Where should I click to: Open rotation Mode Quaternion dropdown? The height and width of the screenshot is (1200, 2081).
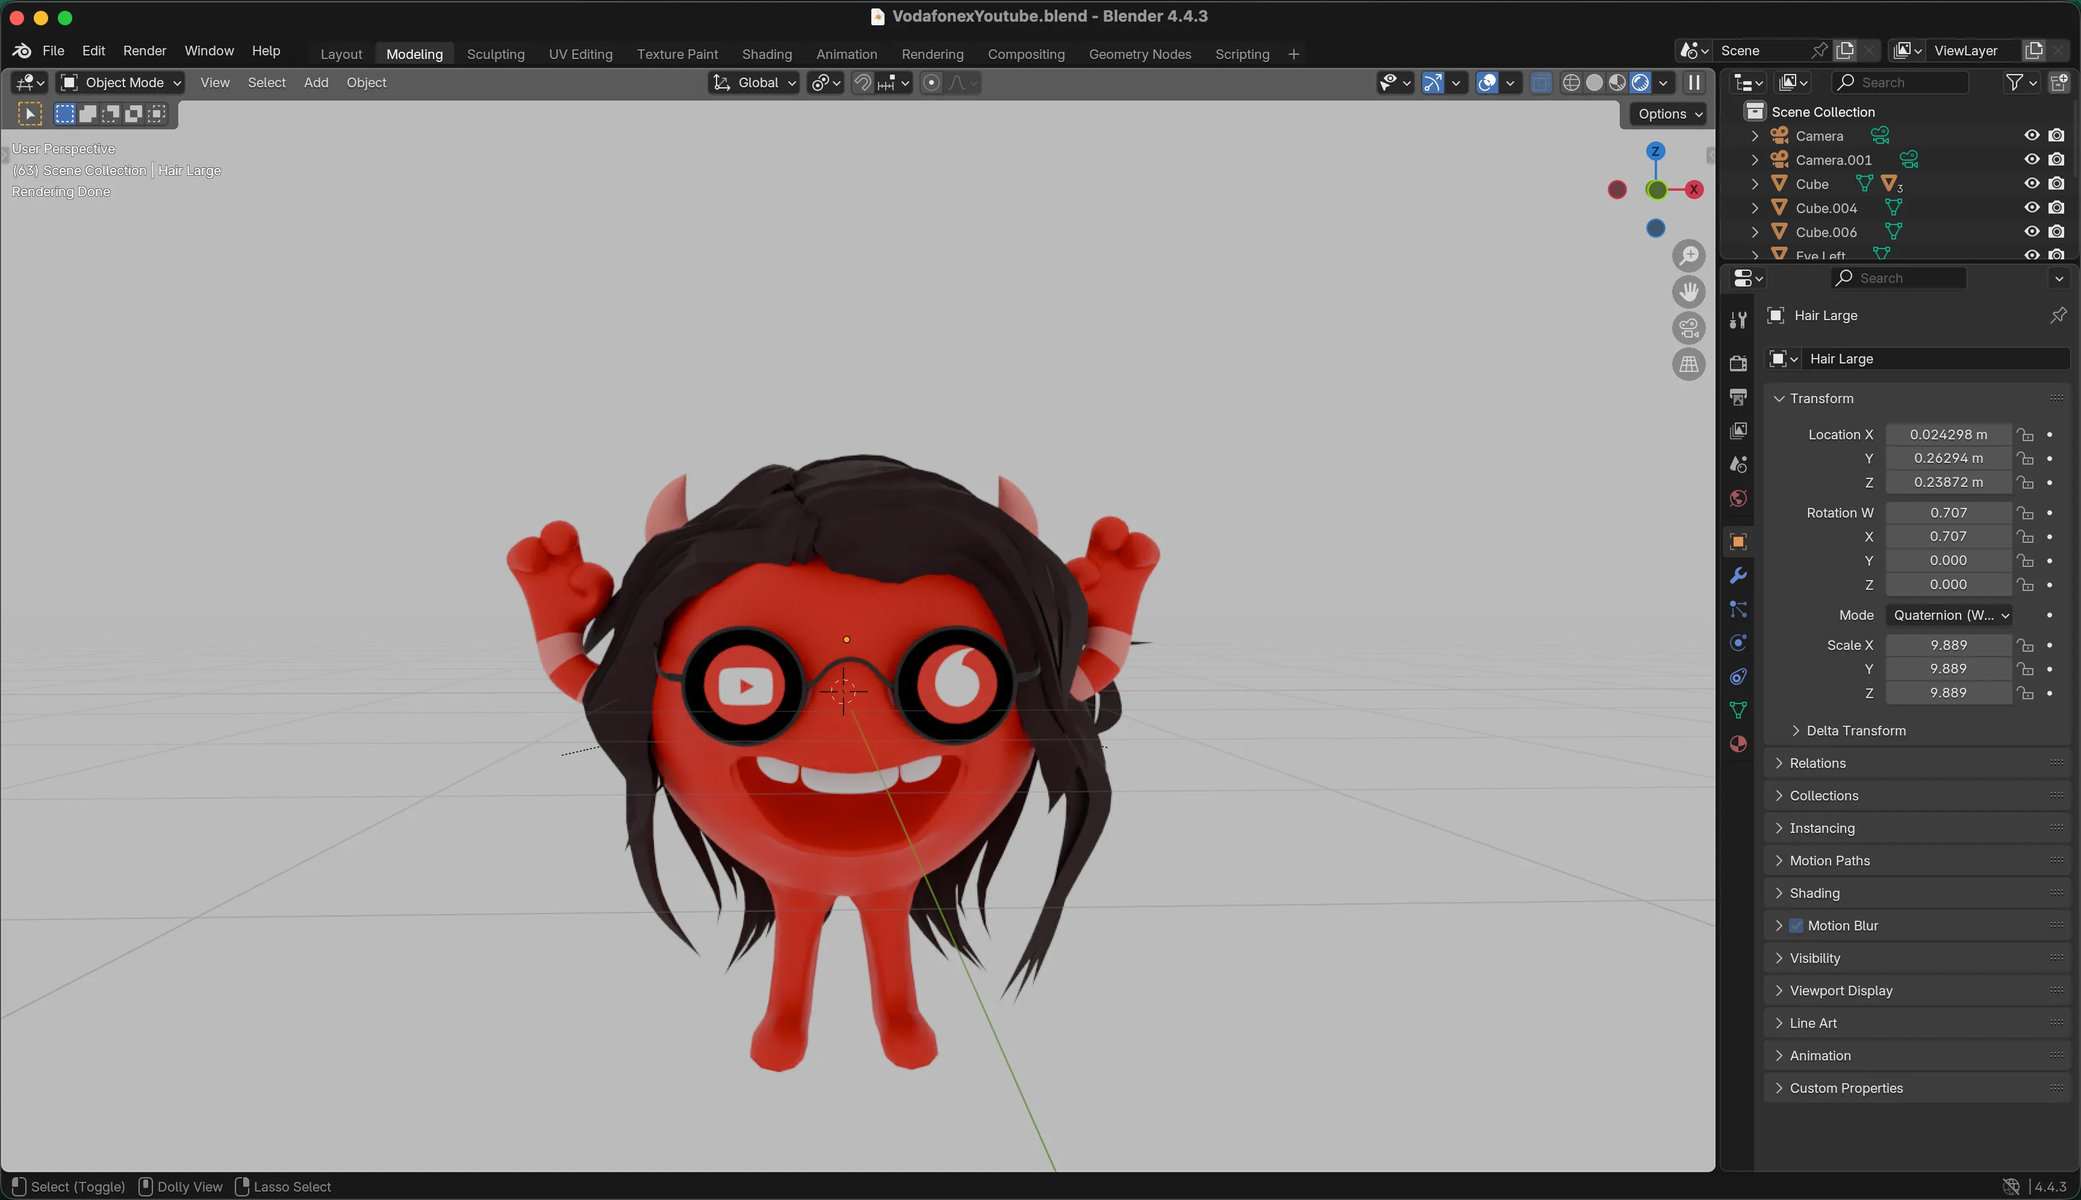point(1949,615)
